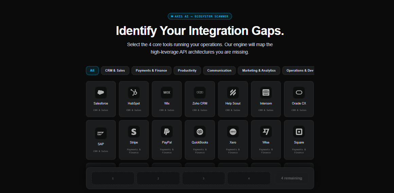This screenshot has width=394, height=193.
Task: Click the 'PayPal' name label
Action: [167, 142]
